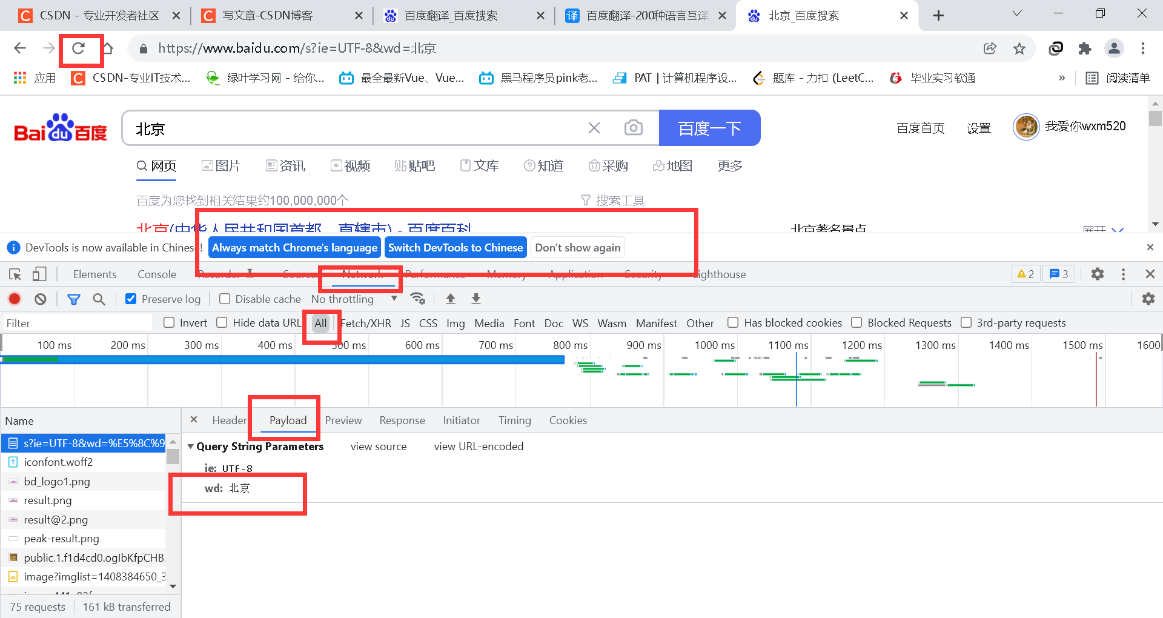The width and height of the screenshot is (1163, 618).
Task: Open the Chrome extensions puzzle icon
Action: pos(1085,48)
